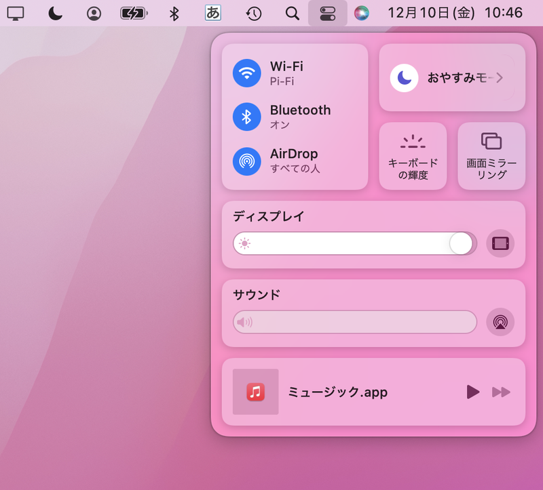Toggle Bluetooth off
The height and width of the screenshot is (490, 543).
click(x=246, y=117)
